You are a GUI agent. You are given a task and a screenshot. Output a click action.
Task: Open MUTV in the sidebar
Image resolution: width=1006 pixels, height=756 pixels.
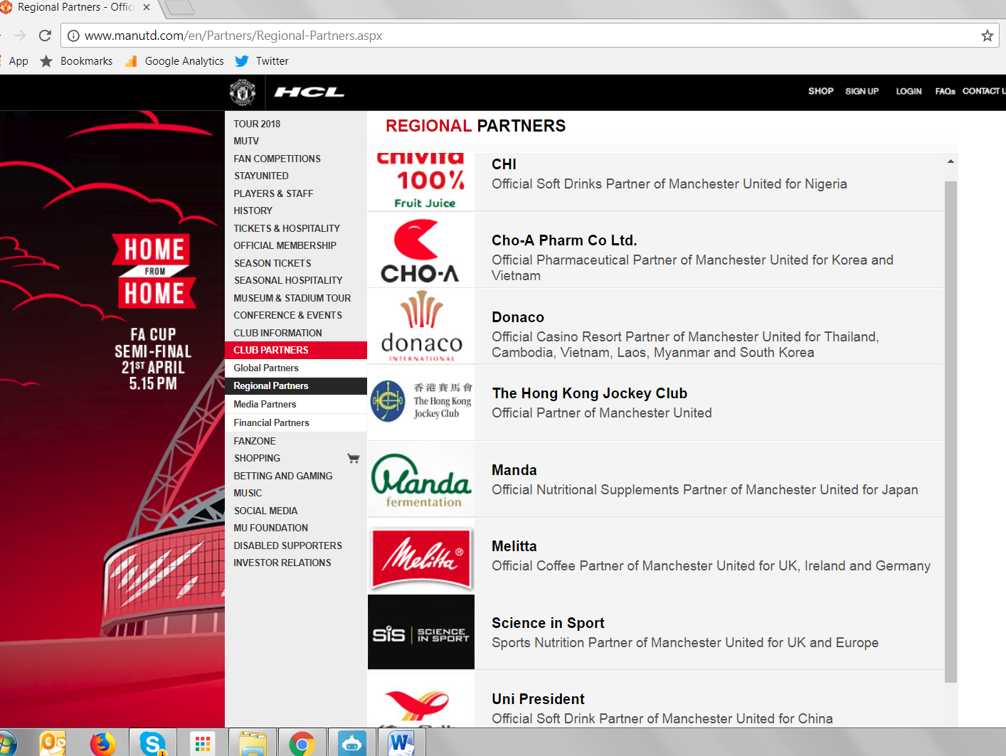click(246, 141)
